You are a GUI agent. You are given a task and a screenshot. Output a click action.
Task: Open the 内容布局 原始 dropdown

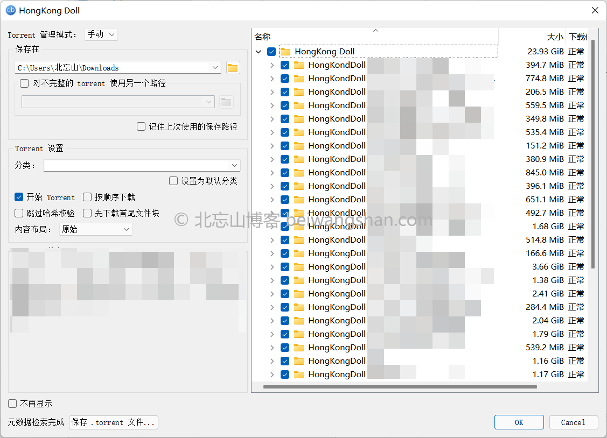pyautogui.click(x=96, y=229)
